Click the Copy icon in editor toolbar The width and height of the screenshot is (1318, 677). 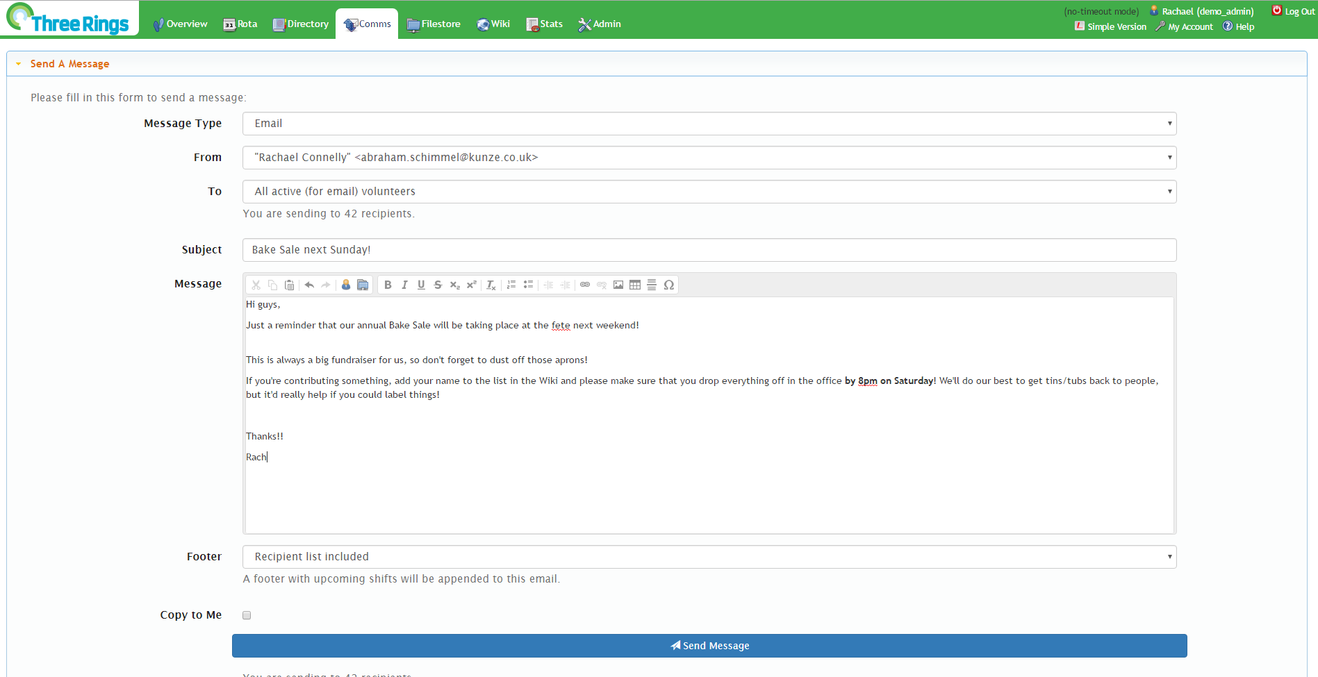[x=272, y=285]
